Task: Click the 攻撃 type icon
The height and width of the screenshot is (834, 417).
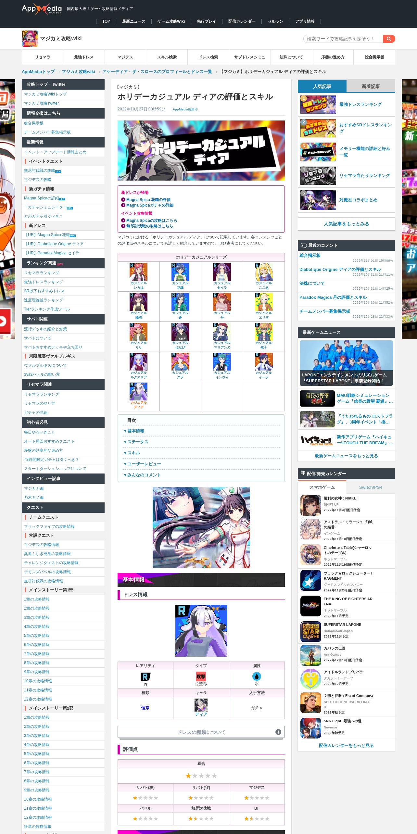Action: 201,676
